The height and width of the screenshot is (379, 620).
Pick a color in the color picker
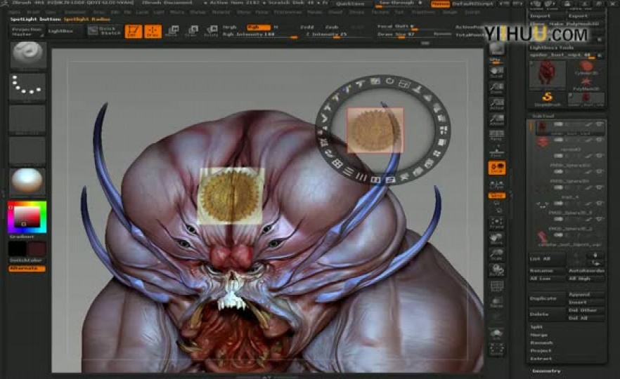point(27,217)
